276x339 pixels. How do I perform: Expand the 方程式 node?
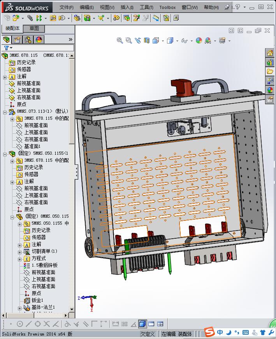coord(19,259)
